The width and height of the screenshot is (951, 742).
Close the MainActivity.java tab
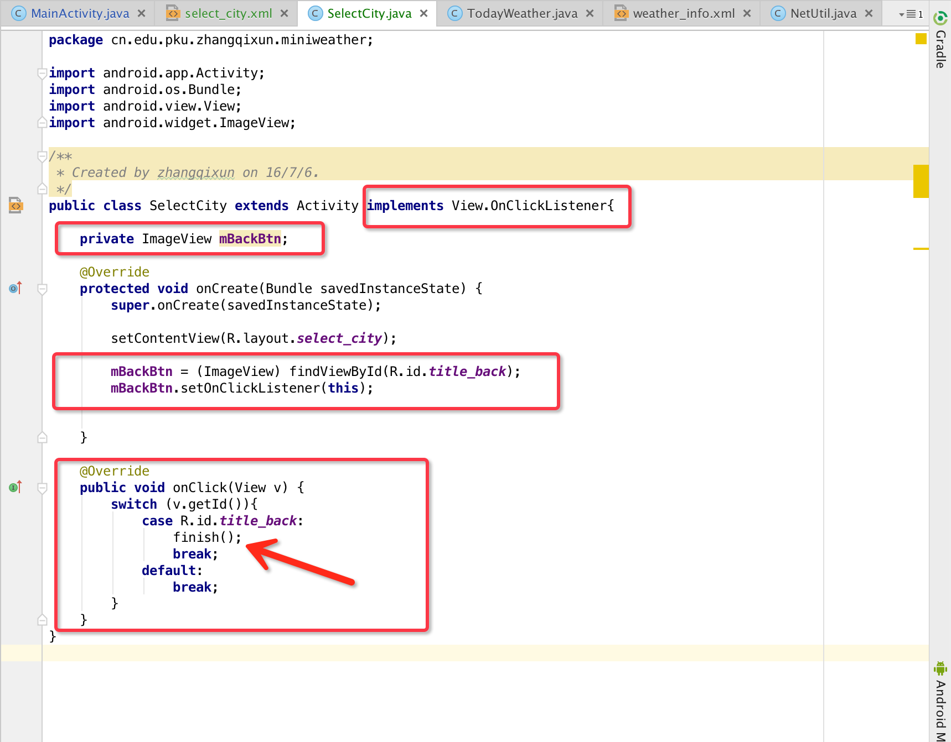pos(142,13)
